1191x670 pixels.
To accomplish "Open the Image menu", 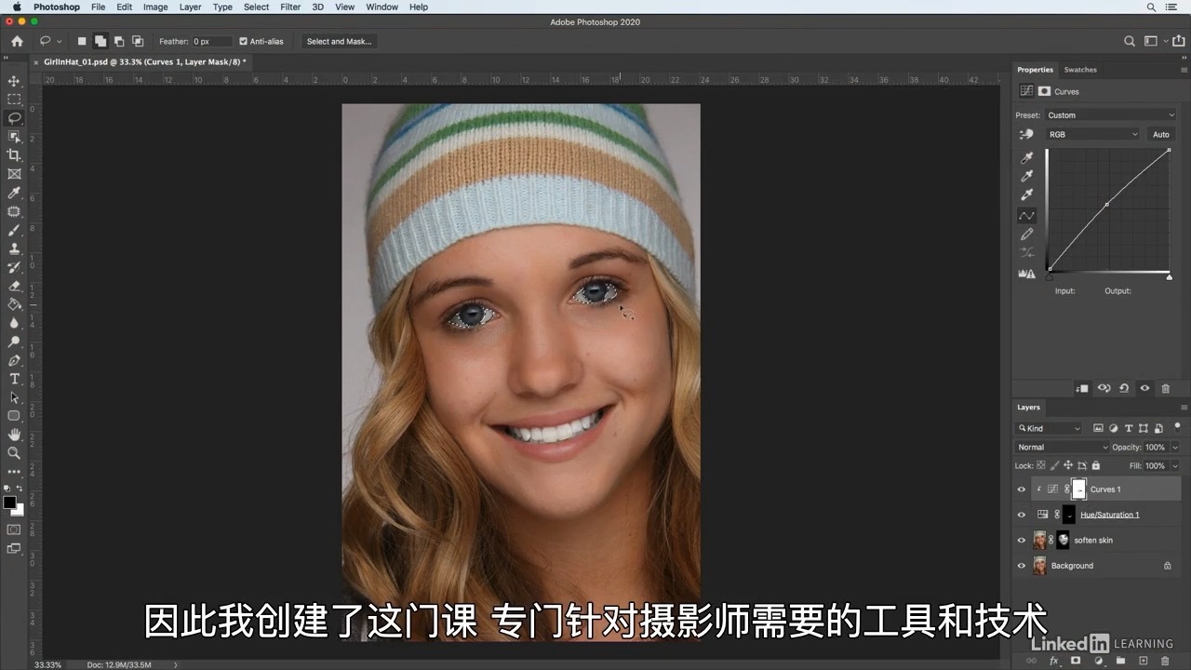I will [x=155, y=7].
